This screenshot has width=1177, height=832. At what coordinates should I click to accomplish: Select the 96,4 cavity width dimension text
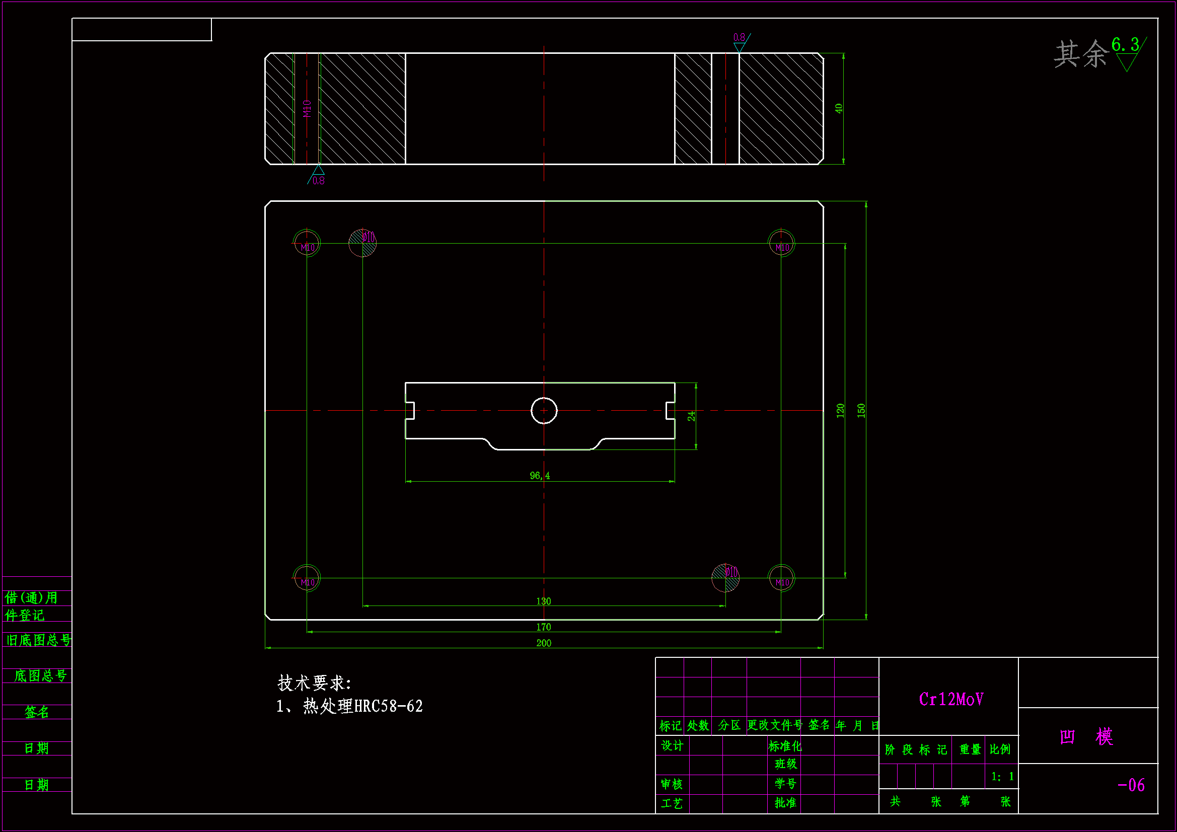pos(540,476)
